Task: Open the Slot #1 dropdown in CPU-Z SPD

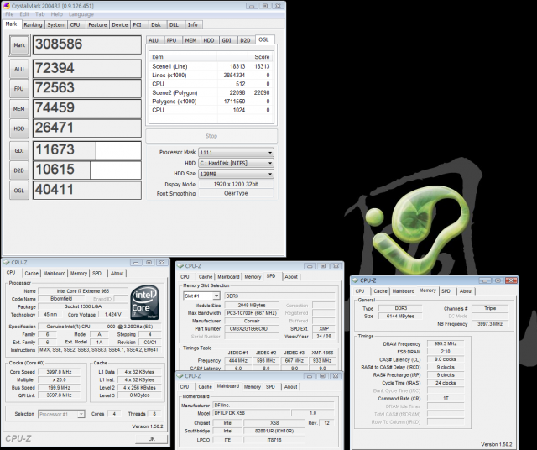Action: tap(201, 296)
